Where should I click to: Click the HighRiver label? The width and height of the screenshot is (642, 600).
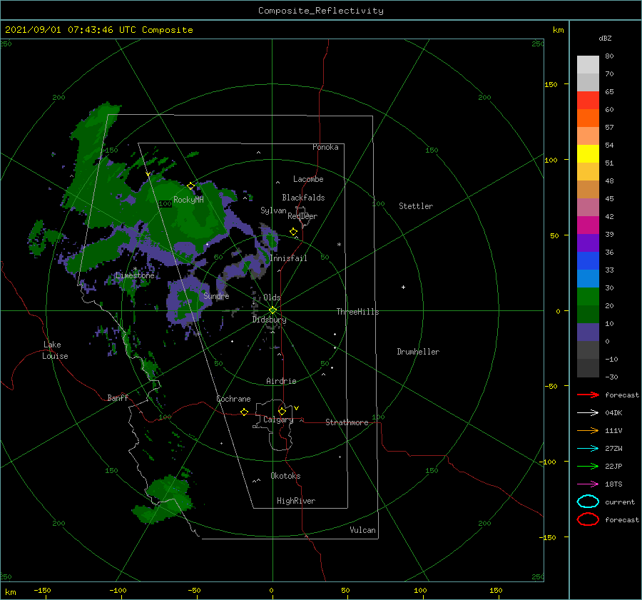(x=296, y=502)
